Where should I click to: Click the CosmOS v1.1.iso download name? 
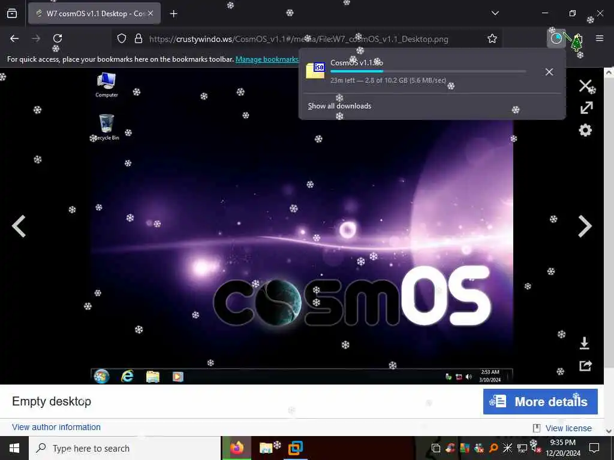click(357, 62)
